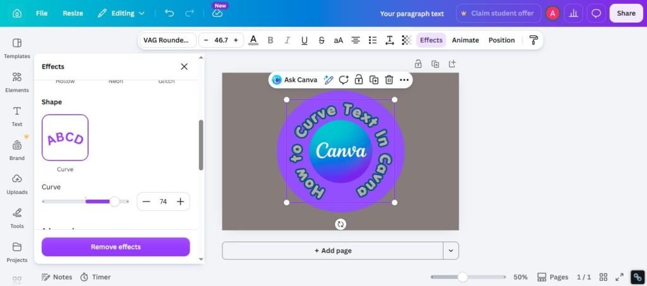This screenshot has height=286, width=647.
Task: Expand the Add page dropdown arrow
Action: 451,251
